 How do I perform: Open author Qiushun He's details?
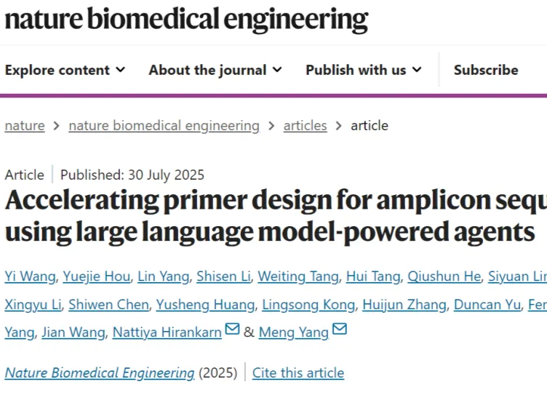[444, 276]
